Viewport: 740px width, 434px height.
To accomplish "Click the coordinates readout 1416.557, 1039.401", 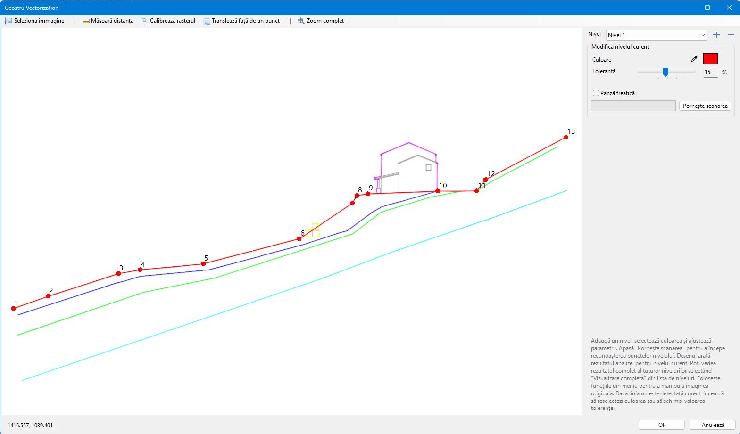I will [30, 425].
